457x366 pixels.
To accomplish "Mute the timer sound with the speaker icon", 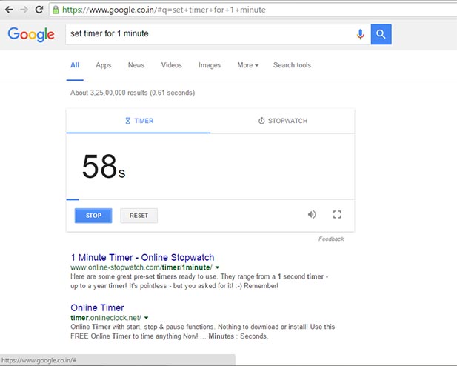I will 312,215.
